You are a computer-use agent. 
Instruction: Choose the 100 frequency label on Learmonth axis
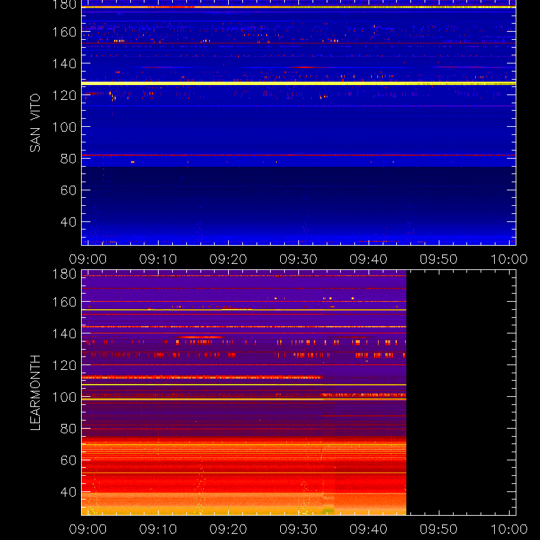[x=64, y=397]
